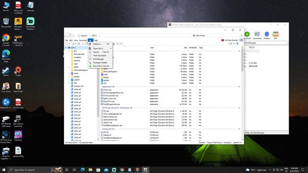The image size is (308, 173).
Task: Click the search magnifier icon in OpenIV
Action: click(242, 36)
